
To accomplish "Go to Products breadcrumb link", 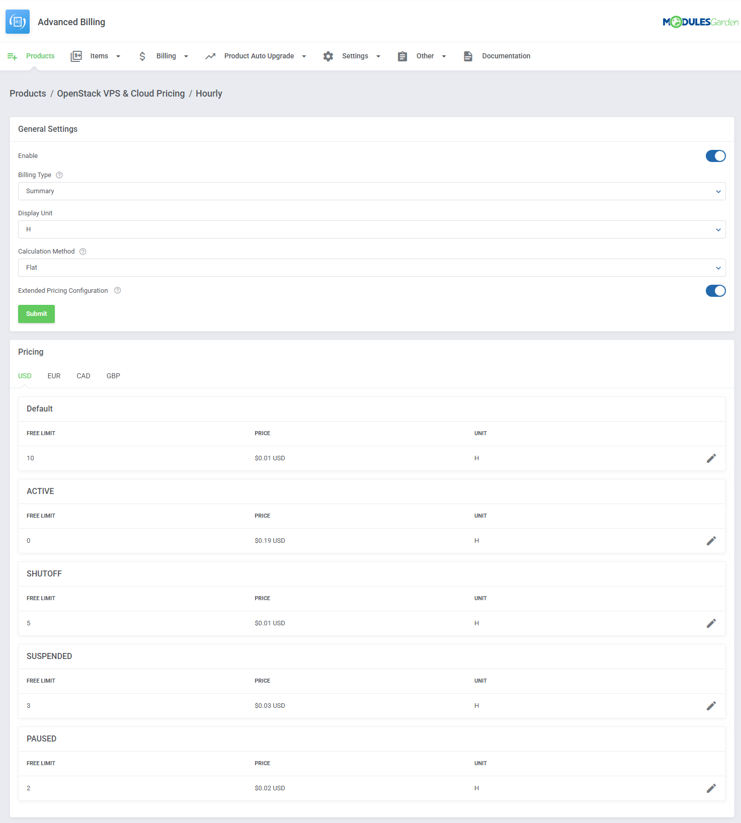I will tap(28, 94).
